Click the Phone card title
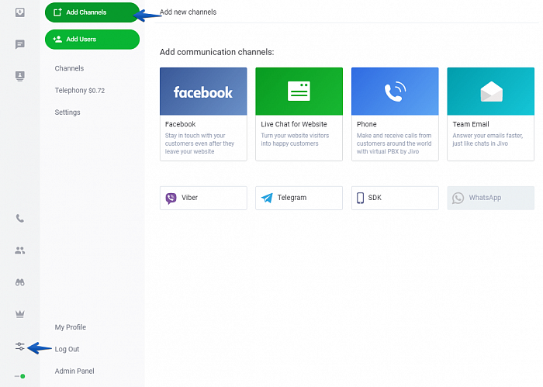Viewport: 543px width, 387px height. coord(366,124)
